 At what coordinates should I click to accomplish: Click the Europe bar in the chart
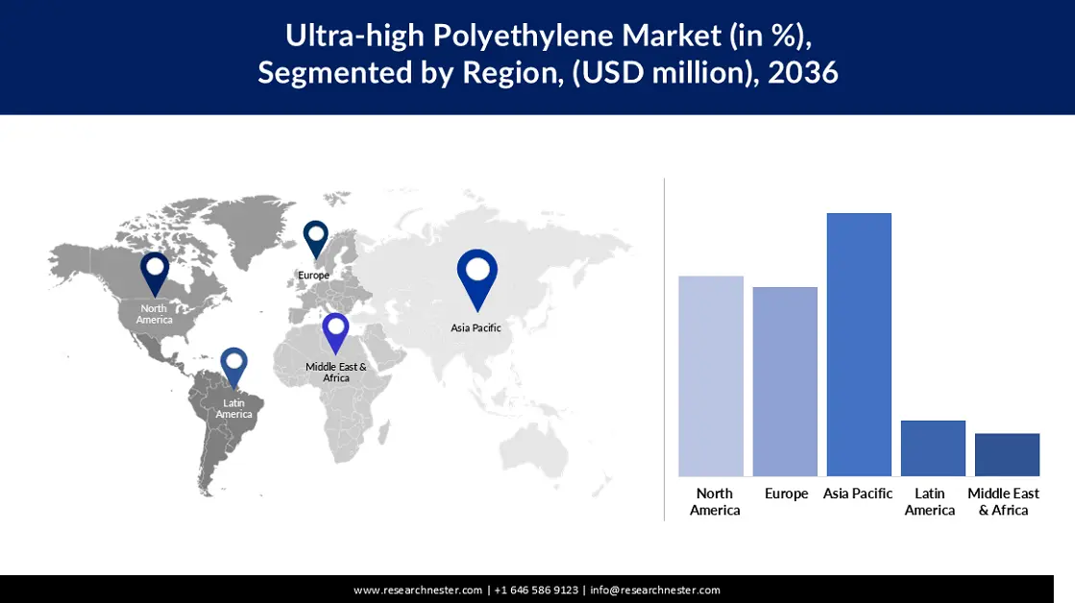(x=785, y=379)
